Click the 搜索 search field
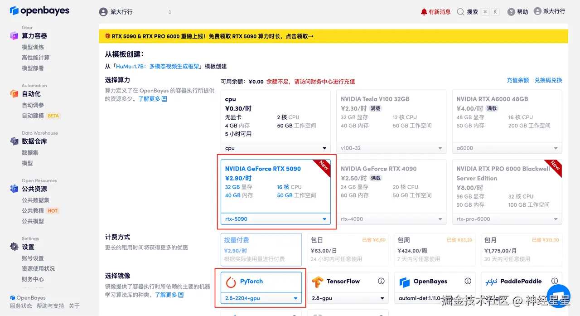This screenshot has width=580, height=316. coord(478,12)
